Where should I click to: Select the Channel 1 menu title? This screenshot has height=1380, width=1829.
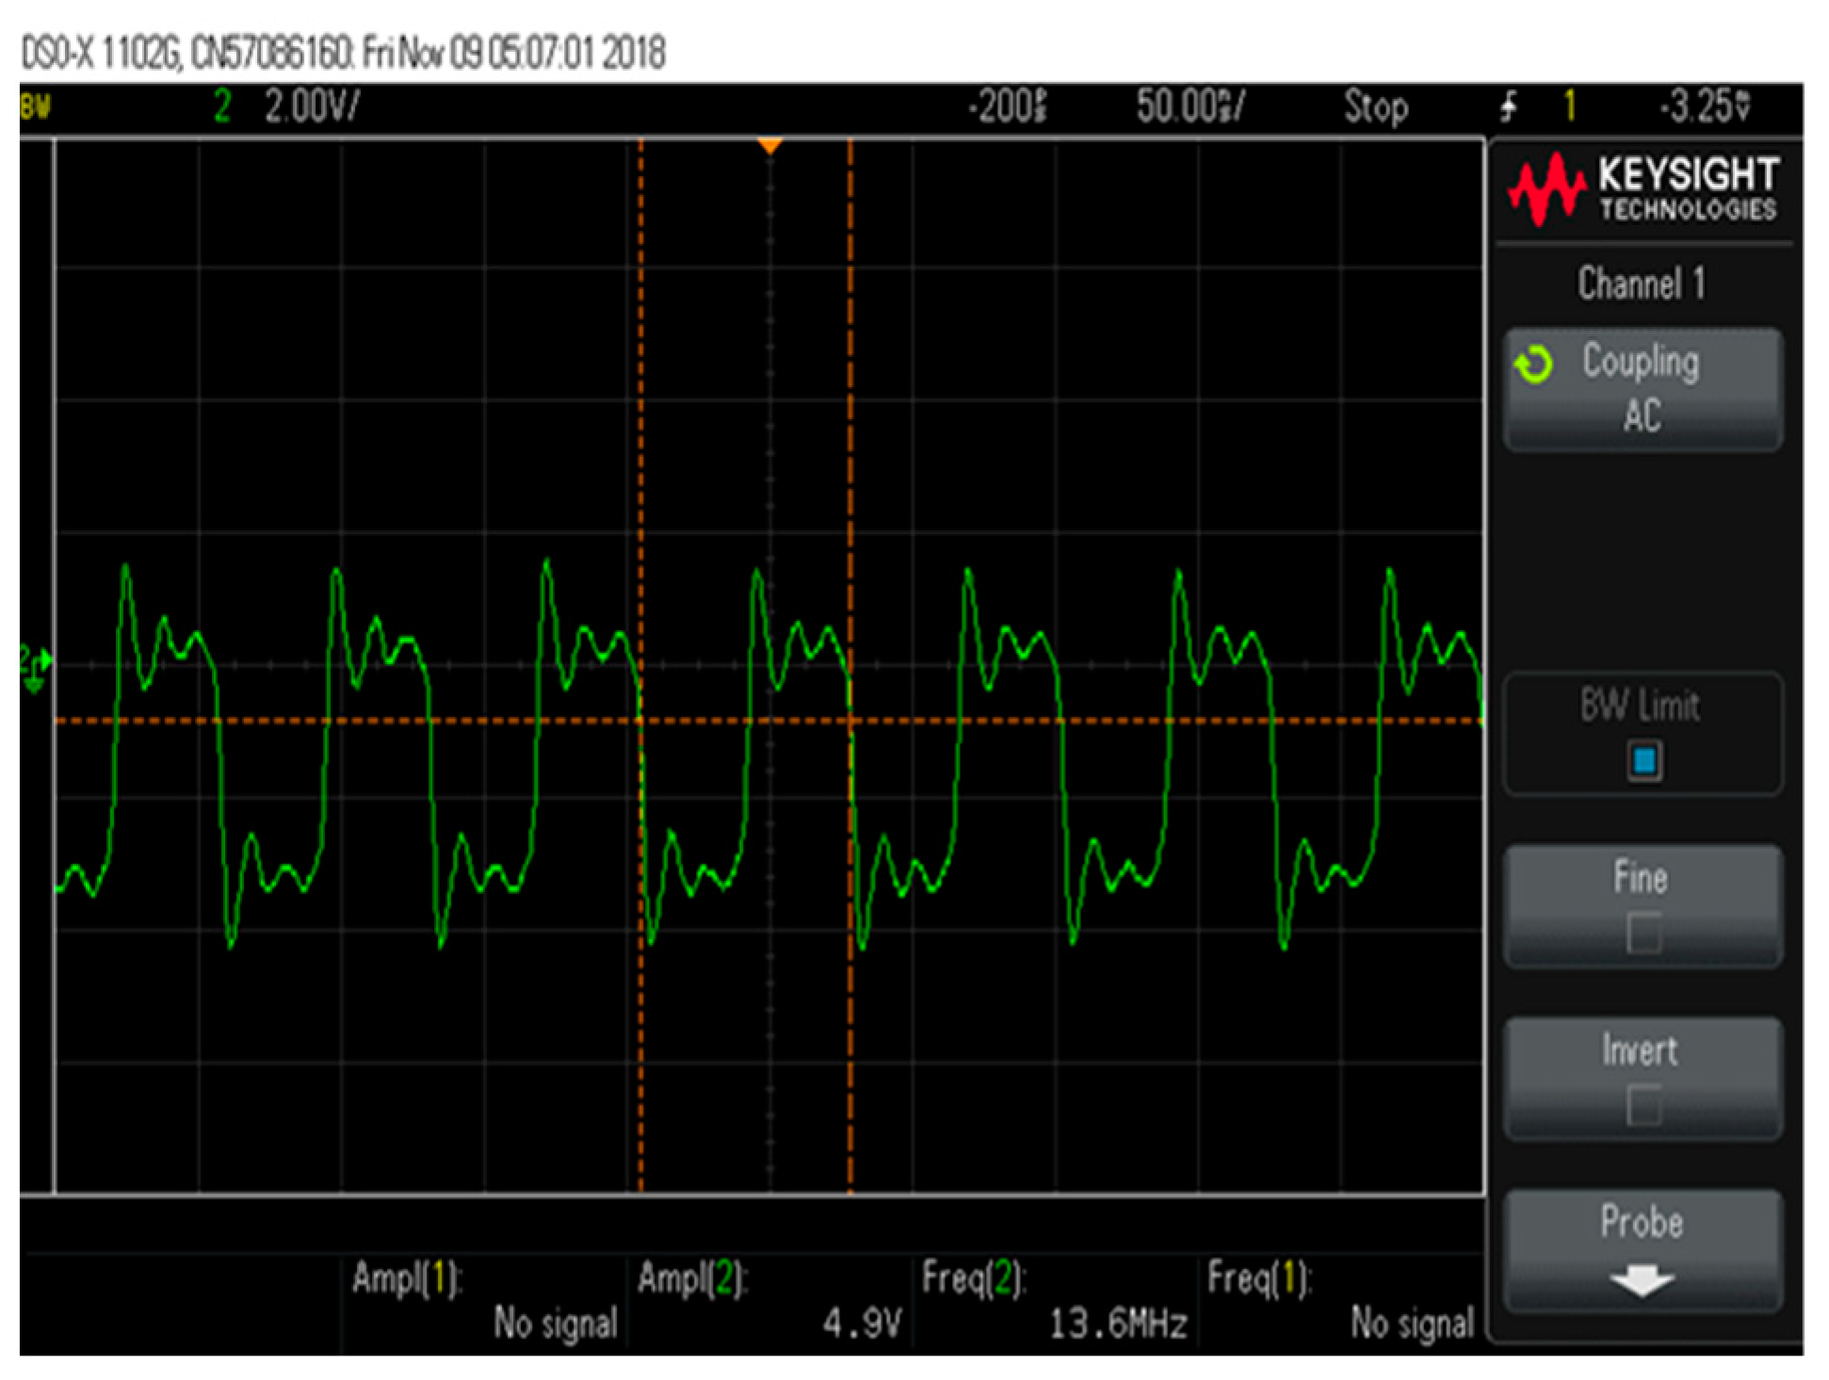[x=1641, y=284]
